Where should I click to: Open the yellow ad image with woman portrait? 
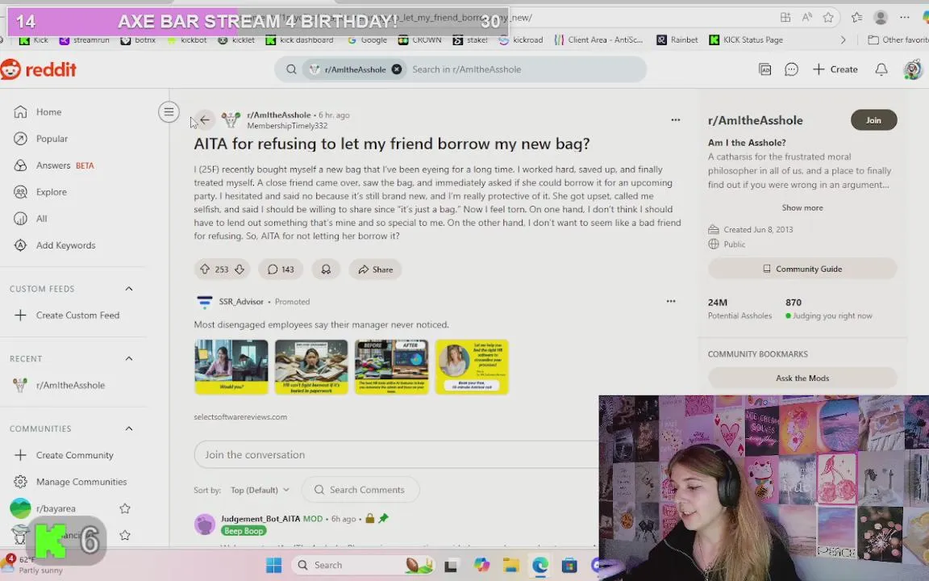pyautogui.click(x=472, y=367)
